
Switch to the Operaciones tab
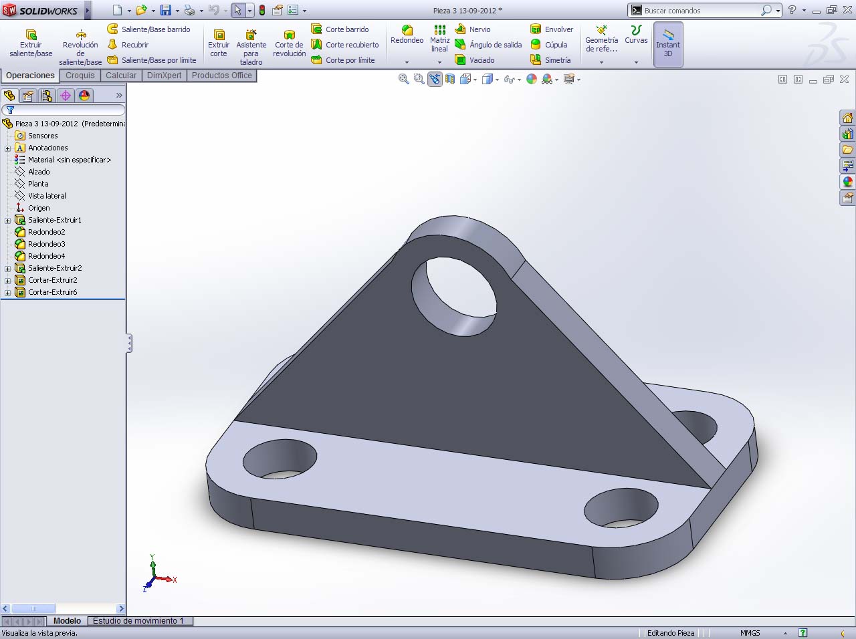tap(30, 76)
